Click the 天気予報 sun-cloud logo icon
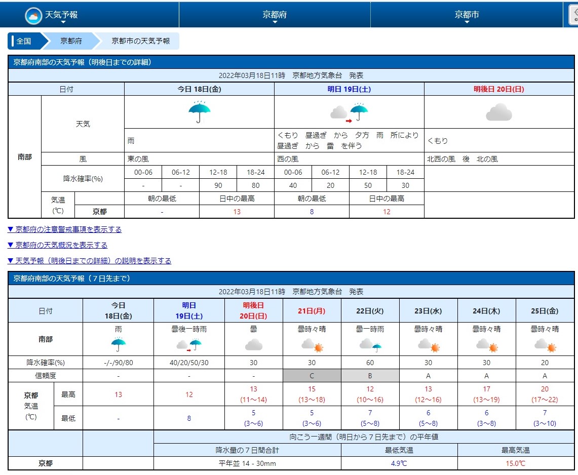The width and height of the screenshot is (578, 475). [x=33, y=16]
